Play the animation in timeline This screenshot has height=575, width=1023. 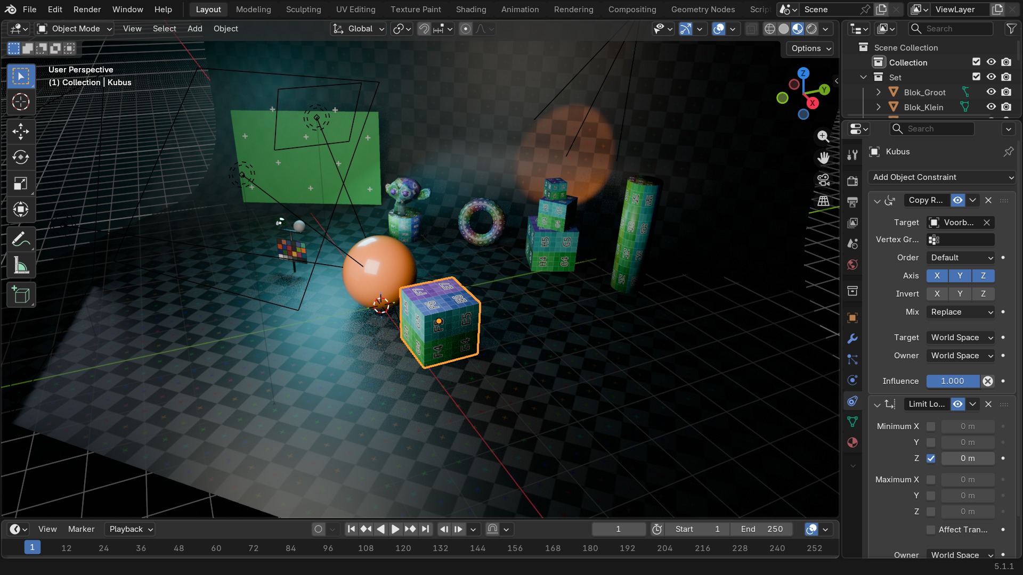click(395, 529)
